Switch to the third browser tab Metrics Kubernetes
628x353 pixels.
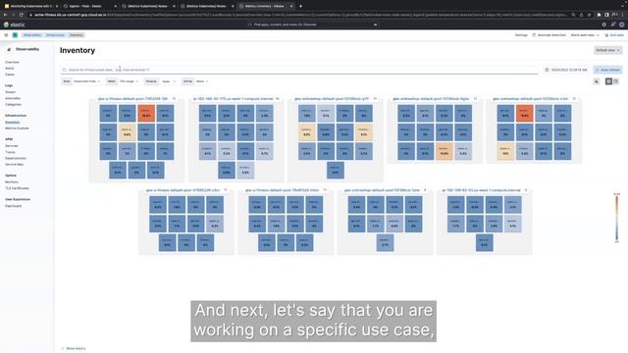tap(148, 6)
